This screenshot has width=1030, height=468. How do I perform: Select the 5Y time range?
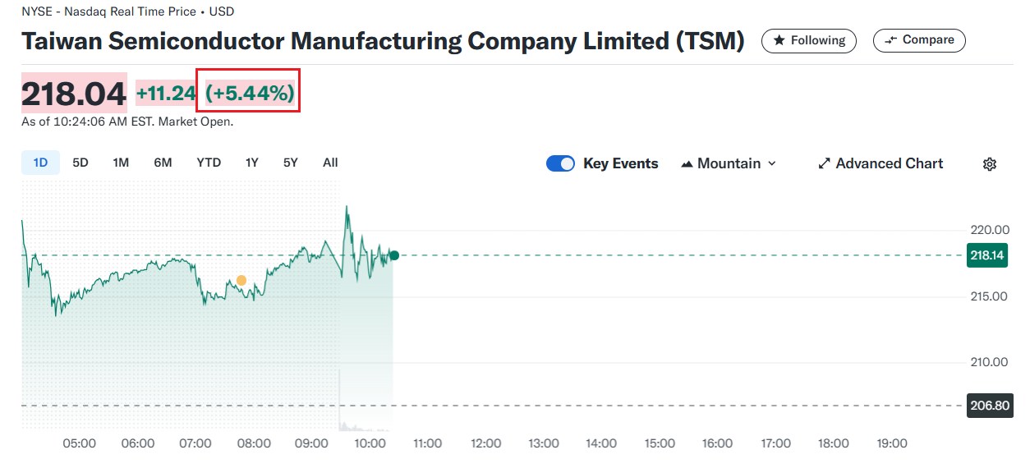(291, 163)
